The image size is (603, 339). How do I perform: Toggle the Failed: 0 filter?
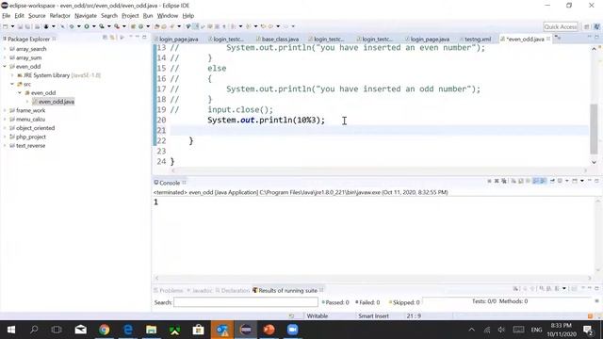(x=367, y=302)
